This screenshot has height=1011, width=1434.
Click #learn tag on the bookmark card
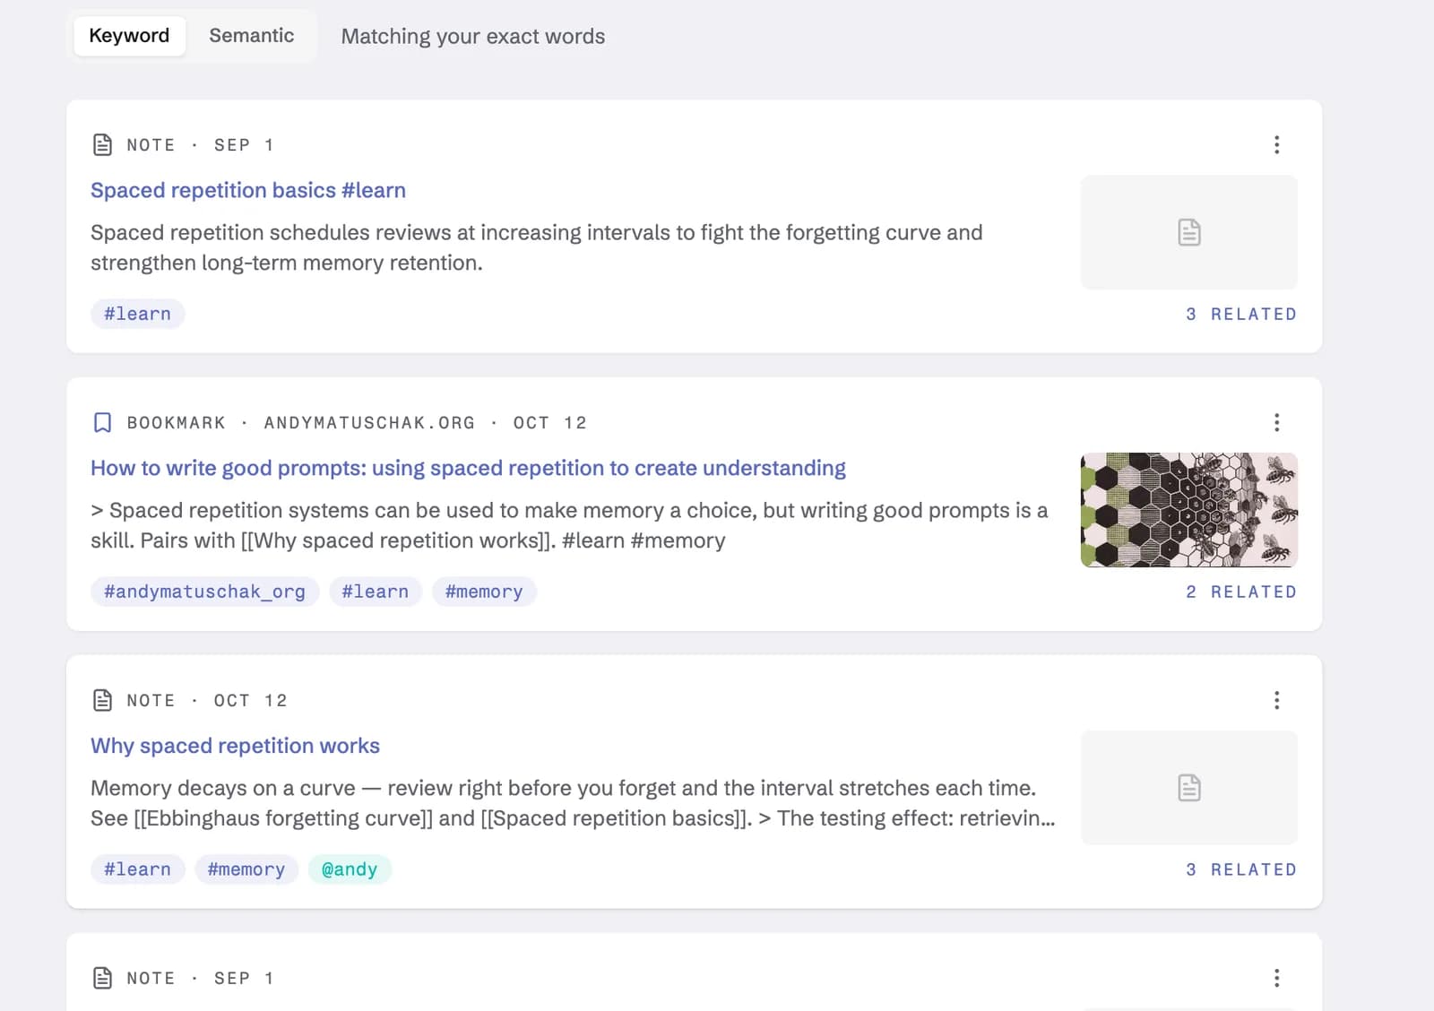click(376, 592)
